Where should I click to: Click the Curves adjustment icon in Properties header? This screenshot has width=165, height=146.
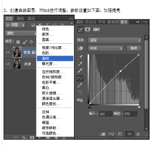pyautogui.click(x=81, y=29)
